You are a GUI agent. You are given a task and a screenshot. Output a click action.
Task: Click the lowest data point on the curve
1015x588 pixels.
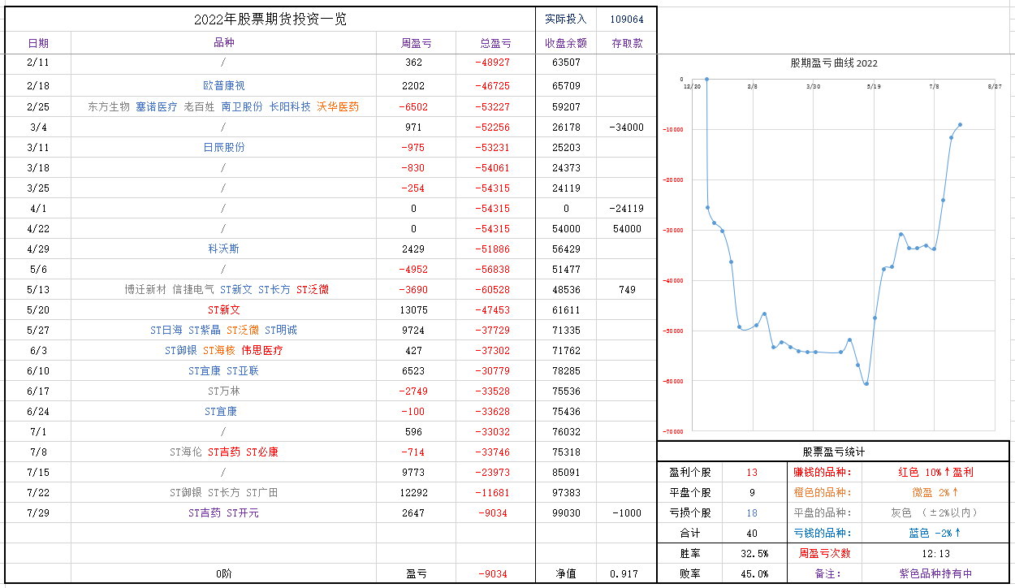866,383
